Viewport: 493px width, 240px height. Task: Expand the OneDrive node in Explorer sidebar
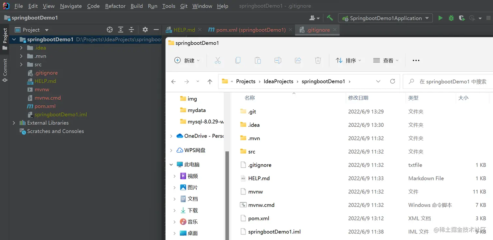[171, 136]
